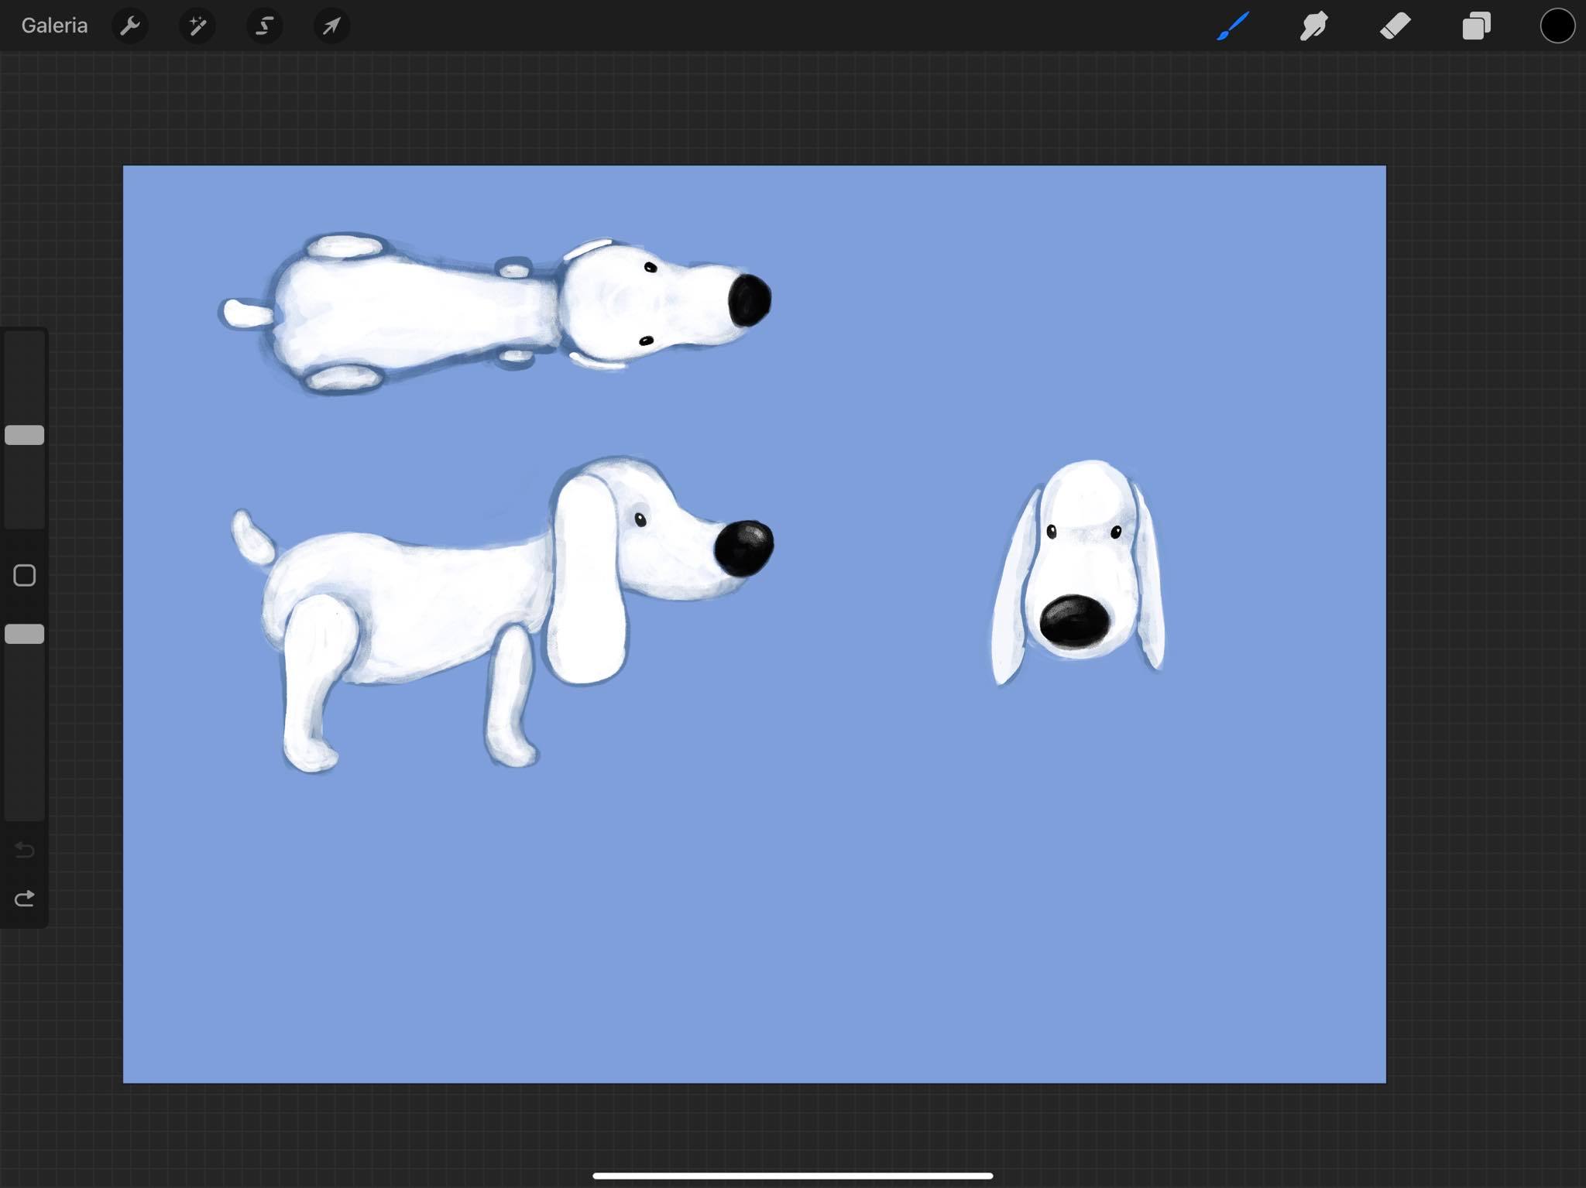
Task: Select the Eraser tool
Action: pyautogui.click(x=1395, y=26)
